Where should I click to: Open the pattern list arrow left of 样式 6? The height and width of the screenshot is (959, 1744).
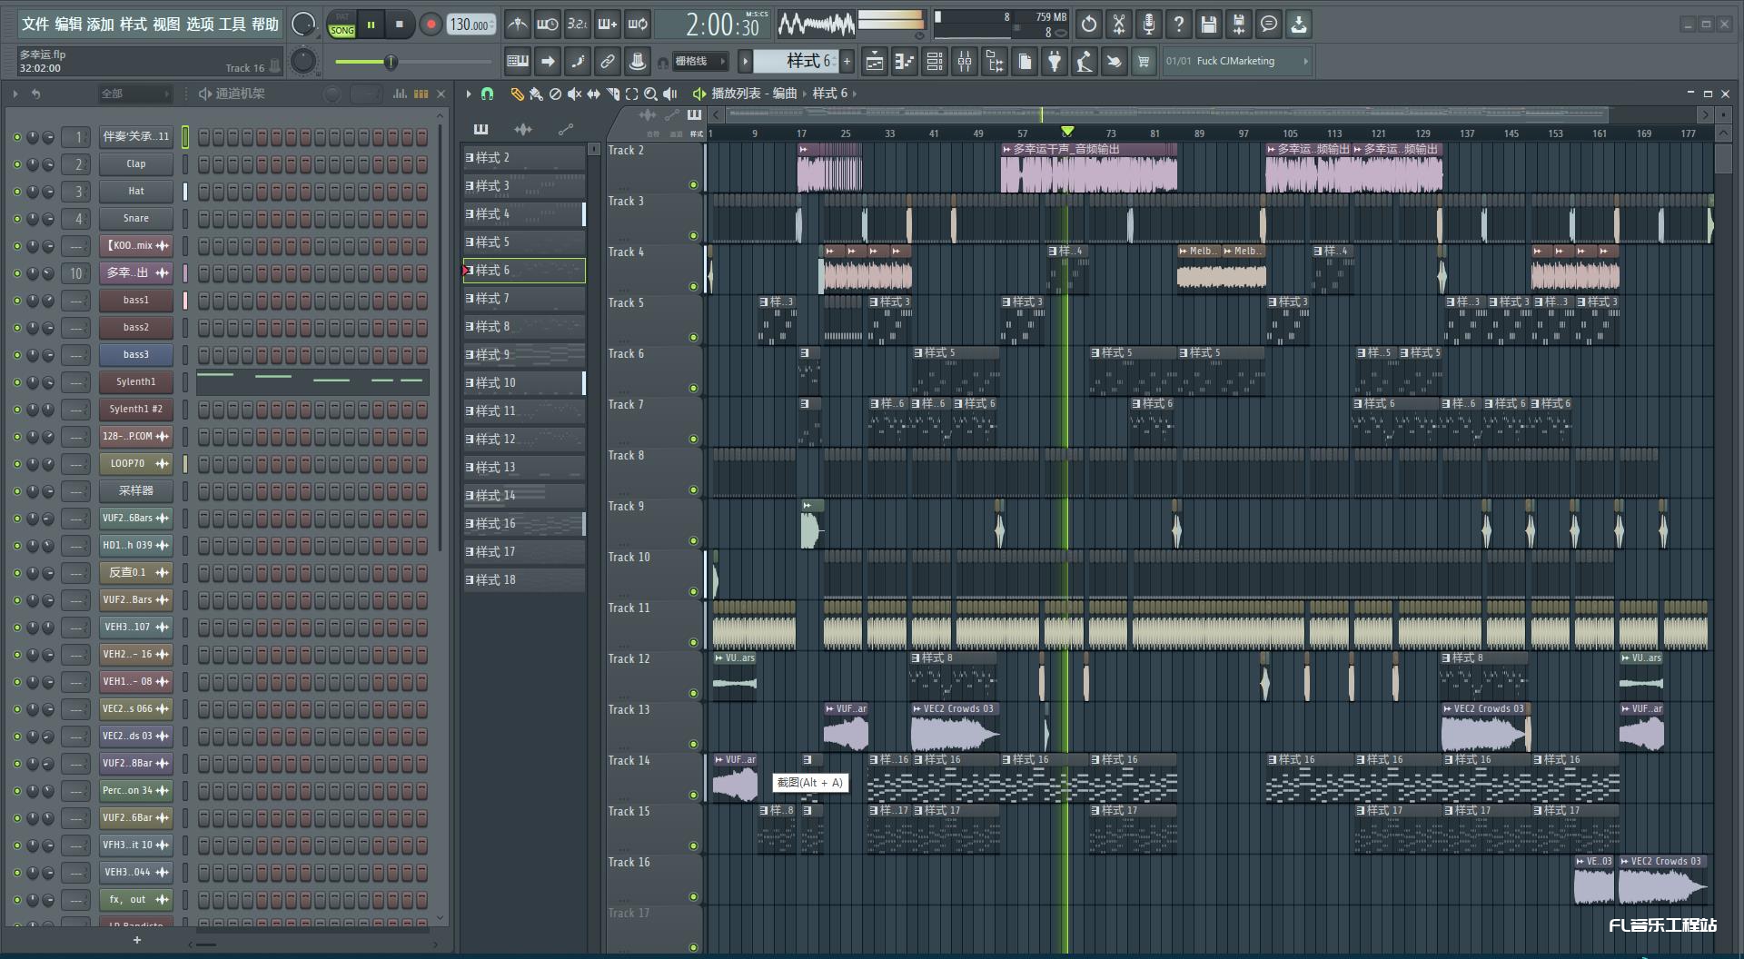point(745,62)
